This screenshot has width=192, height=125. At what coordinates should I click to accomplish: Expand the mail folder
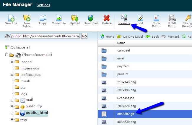(12, 100)
